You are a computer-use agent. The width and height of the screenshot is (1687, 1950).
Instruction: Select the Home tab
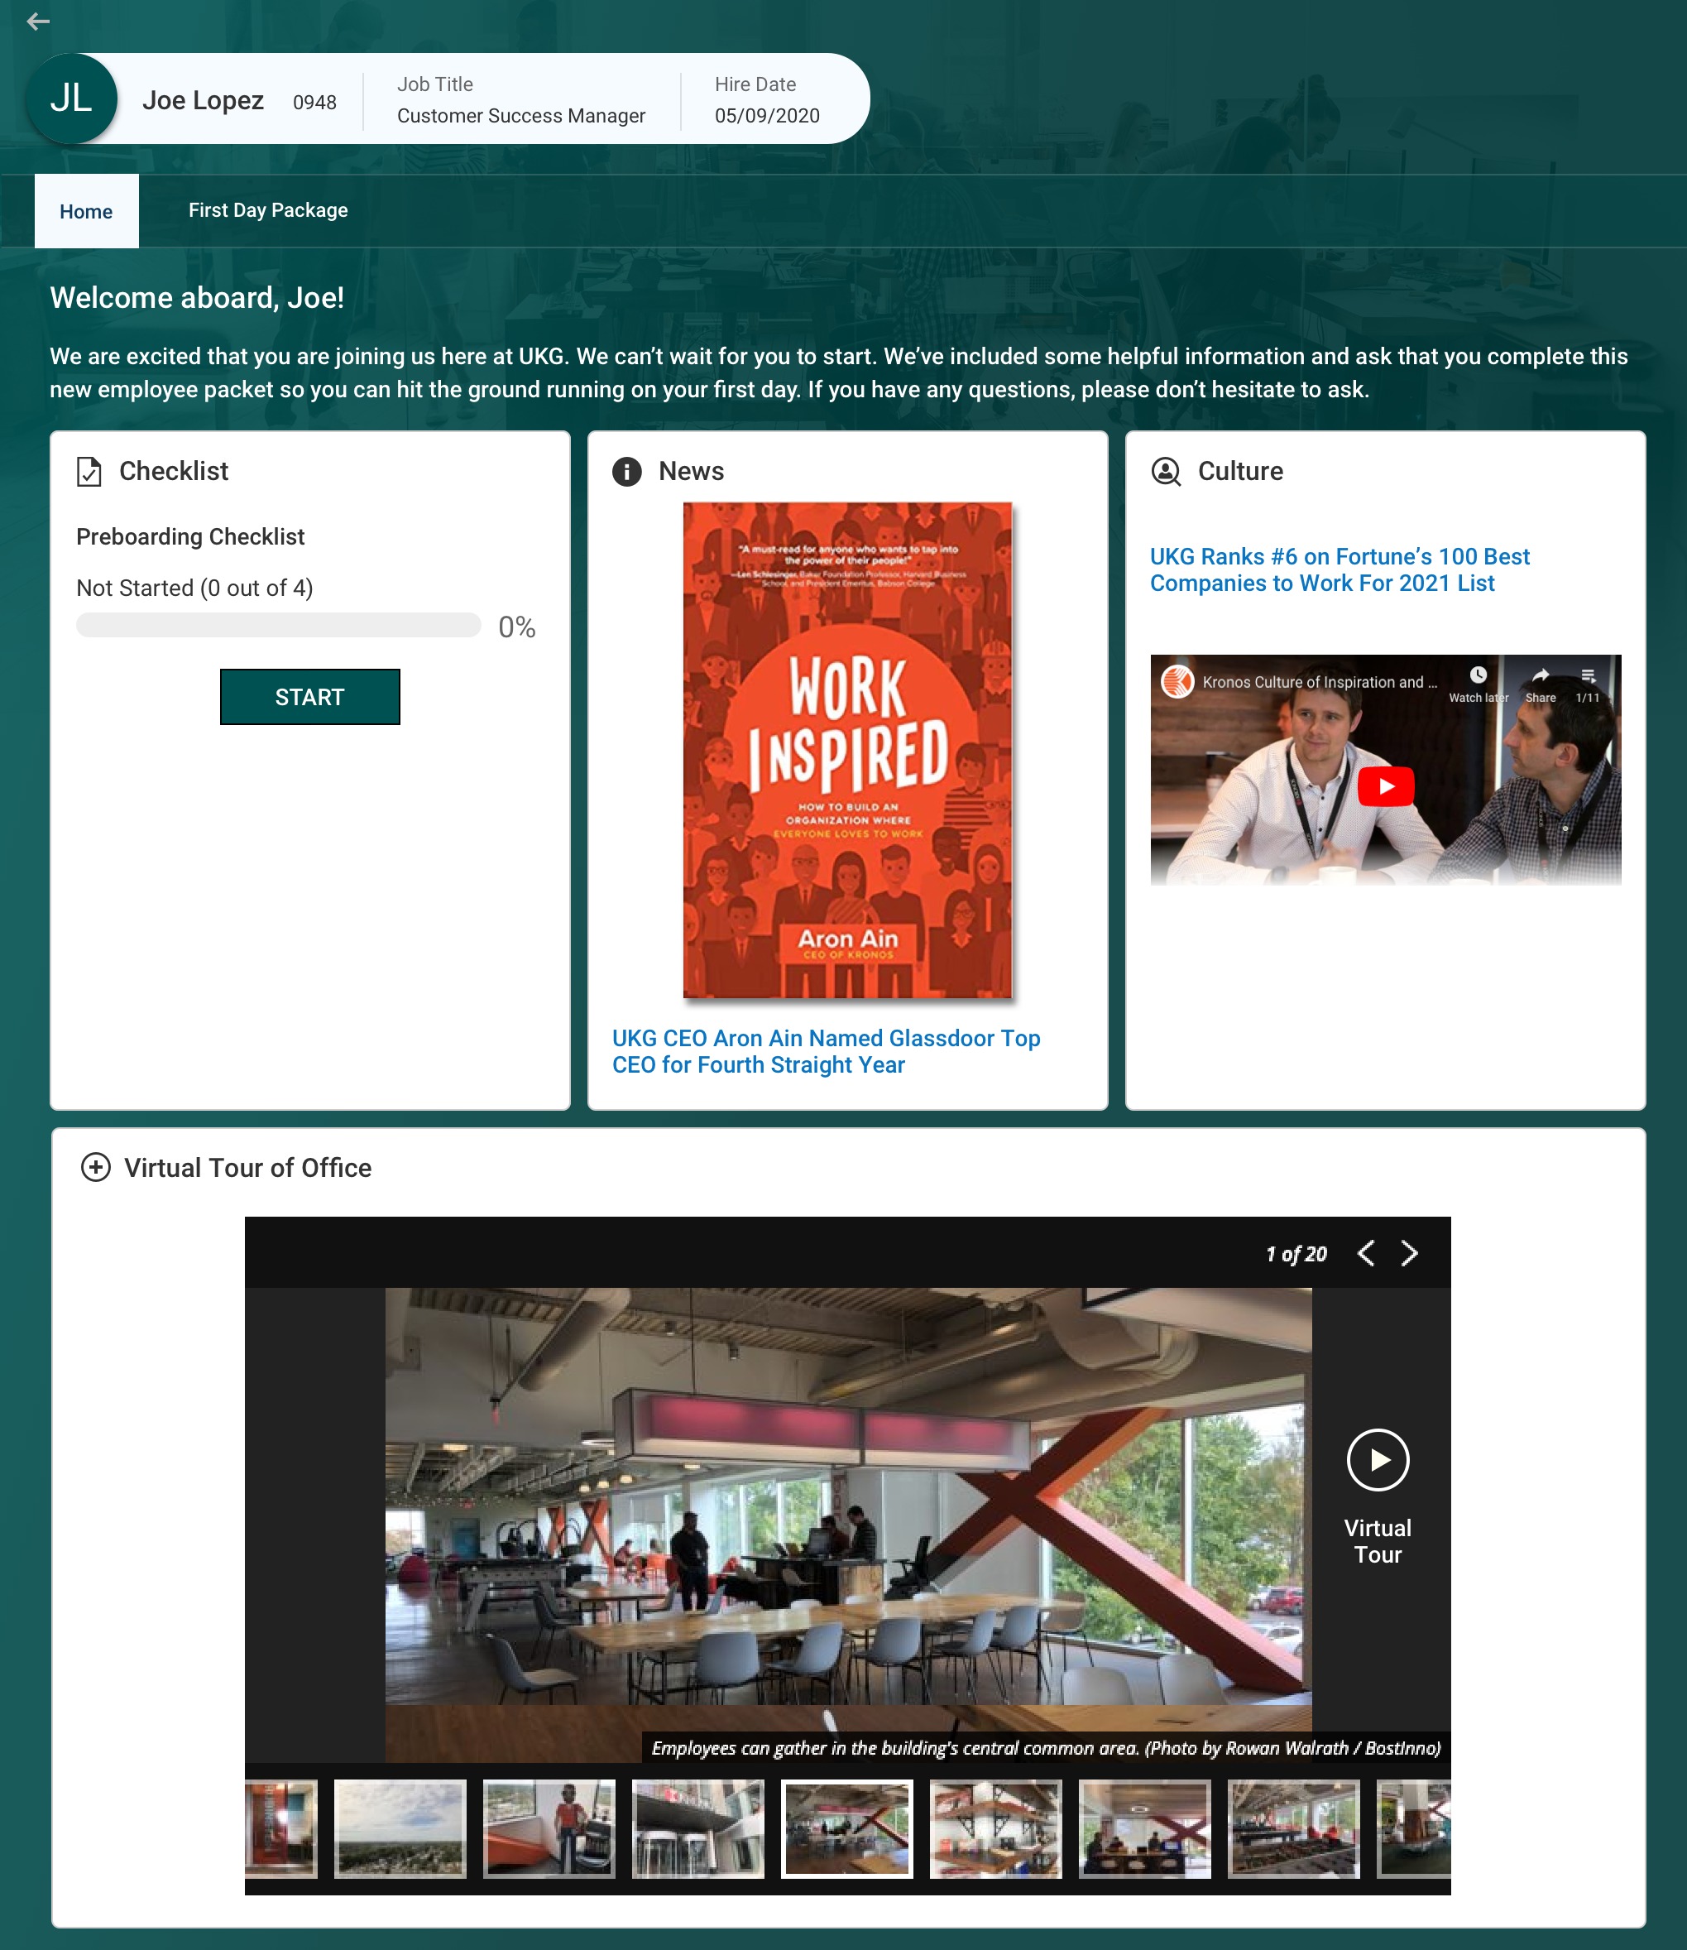(86, 210)
